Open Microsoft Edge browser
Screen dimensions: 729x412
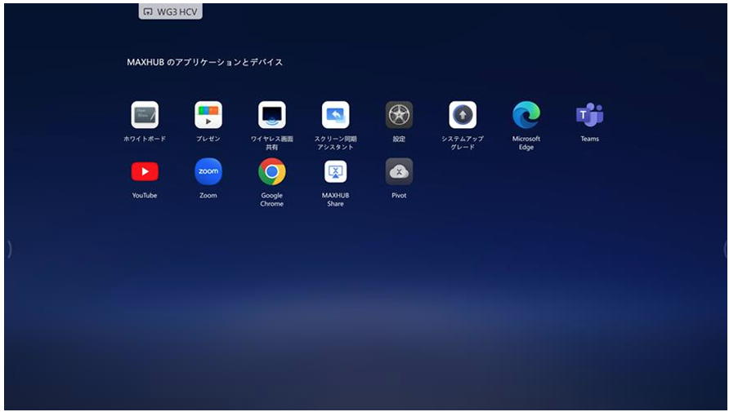click(x=526, y=114)
